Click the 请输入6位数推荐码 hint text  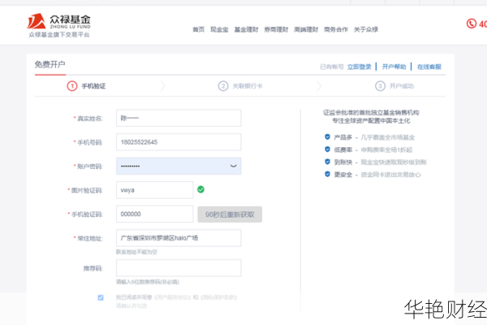[148, 282]
